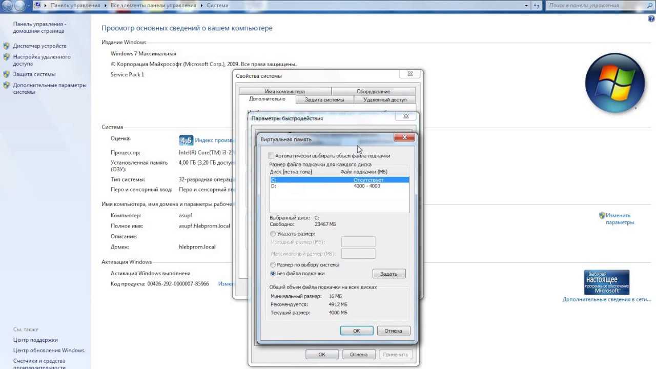The width and height of the screenshot is (656, 369).
Task: Click the control panel icon in address bar
Action: point(37,5)
